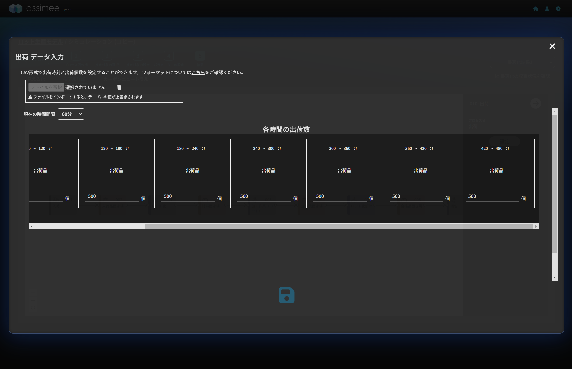572x369 pixels.
Task: Click the horizontal scrollbar thumb under the table
Action: tap(339, 226)
